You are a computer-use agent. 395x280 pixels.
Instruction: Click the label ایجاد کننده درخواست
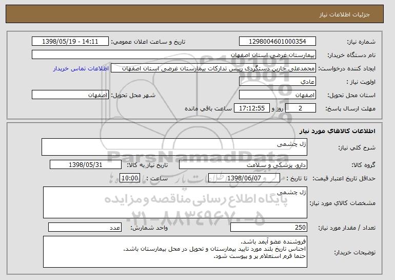(347, 68)
